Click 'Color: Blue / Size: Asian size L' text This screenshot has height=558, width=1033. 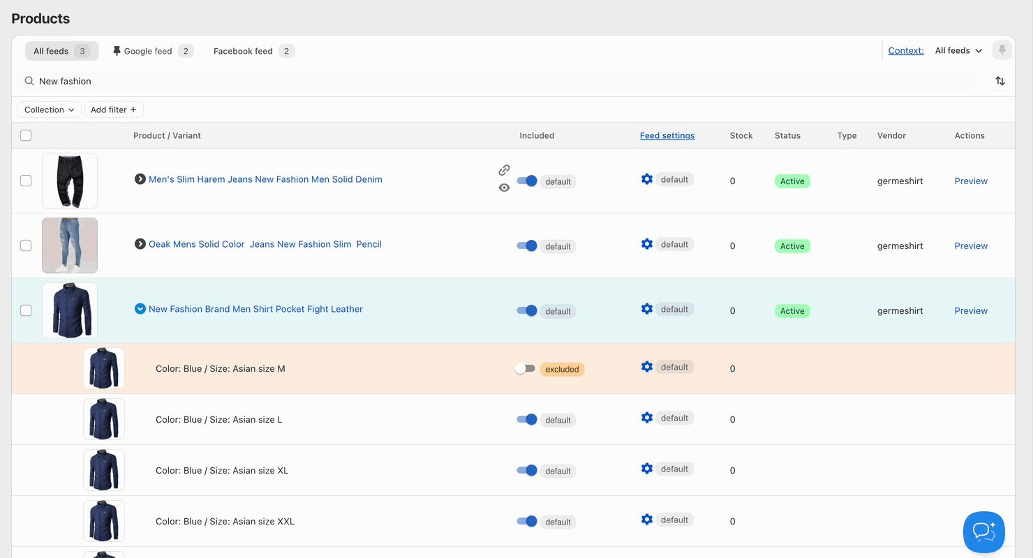click(219, 419)
